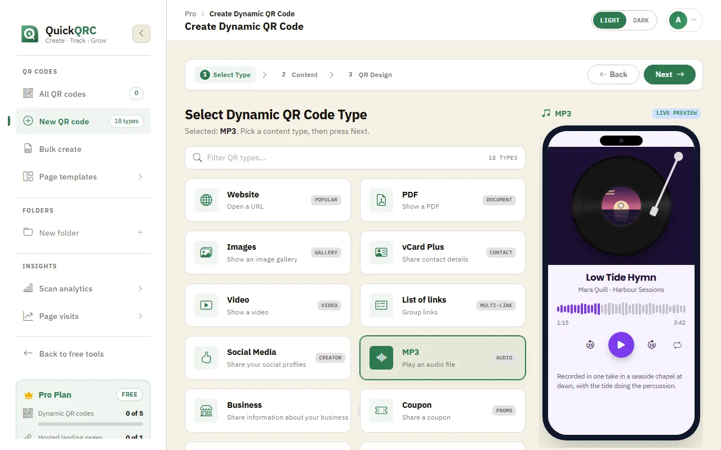The width and height of the screenshot is (721, 450).
Task: Seek within the audio waveform bar
Action: click(x=621, y=309)
